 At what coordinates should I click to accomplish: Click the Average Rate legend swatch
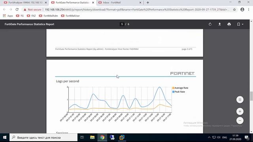click(x=173, y=88)
